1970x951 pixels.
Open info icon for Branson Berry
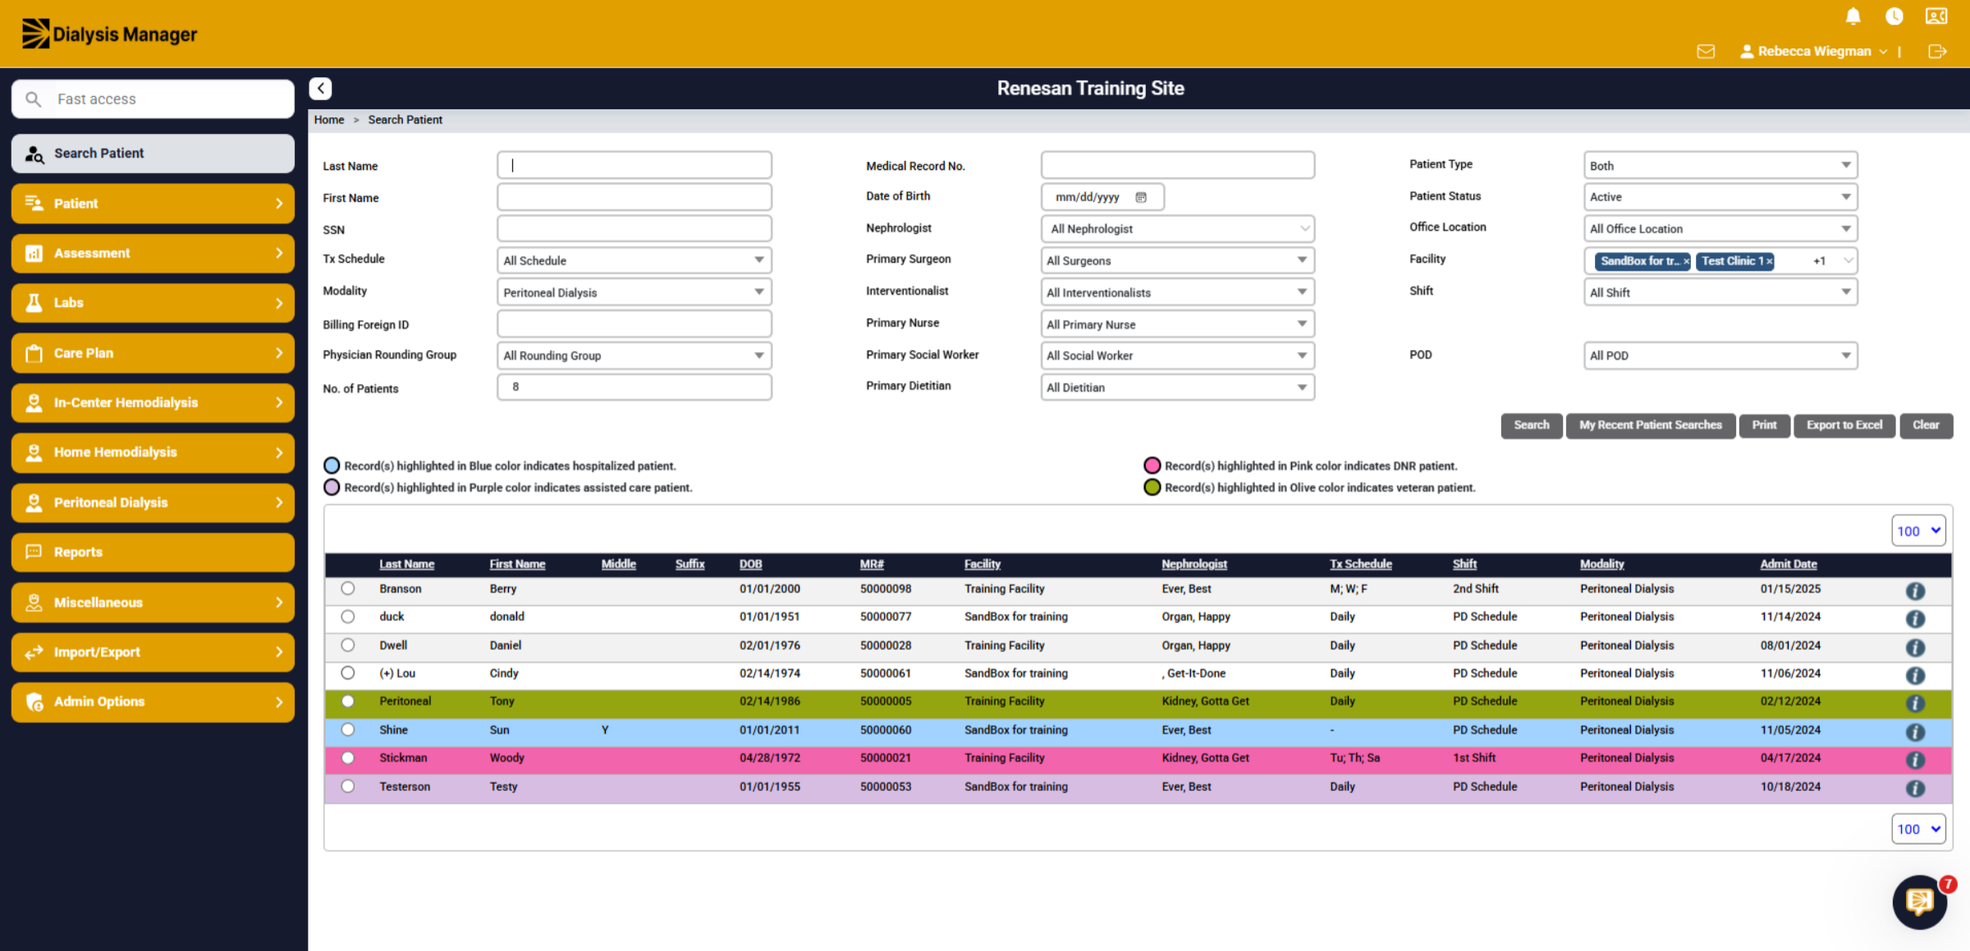(x=1915, y=591)
